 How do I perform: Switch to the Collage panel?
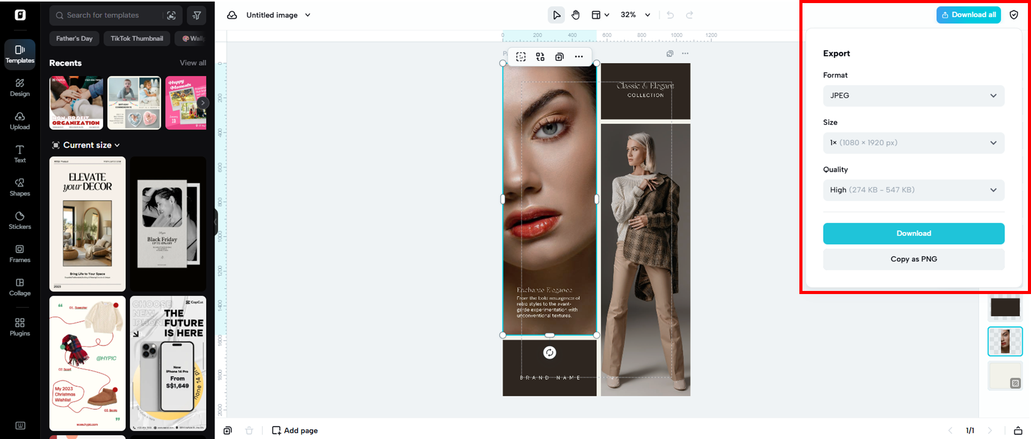coord(20,287)
